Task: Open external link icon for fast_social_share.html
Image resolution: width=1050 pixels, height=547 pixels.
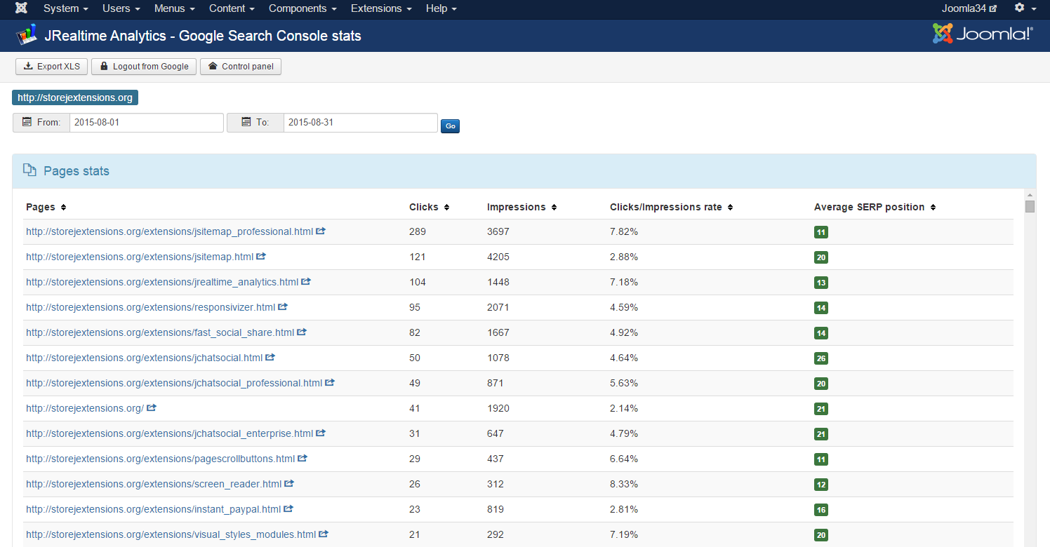Action: (302, 332)
